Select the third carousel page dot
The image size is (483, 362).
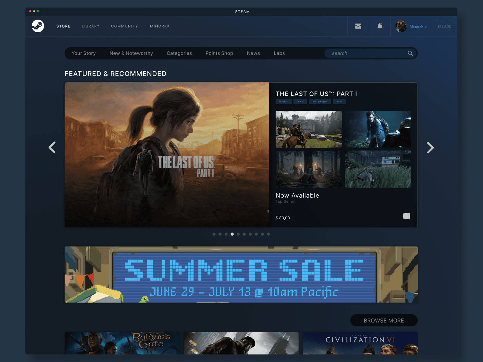pos(226,234)
